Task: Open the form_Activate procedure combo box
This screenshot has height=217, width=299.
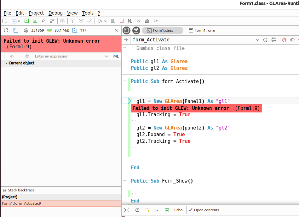Action: (x=196, y=40)
